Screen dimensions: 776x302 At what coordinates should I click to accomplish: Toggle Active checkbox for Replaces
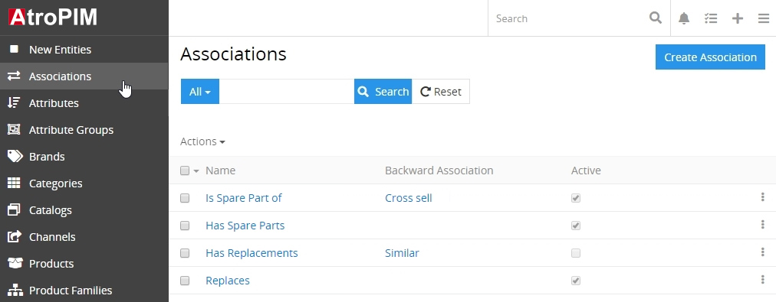pos(576,281)
